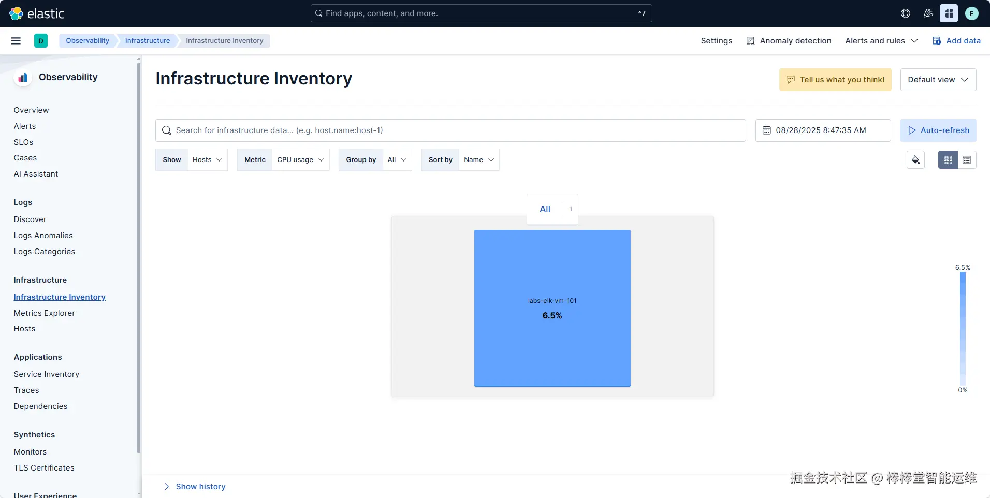Switch to table list view

tap(967, 160)
